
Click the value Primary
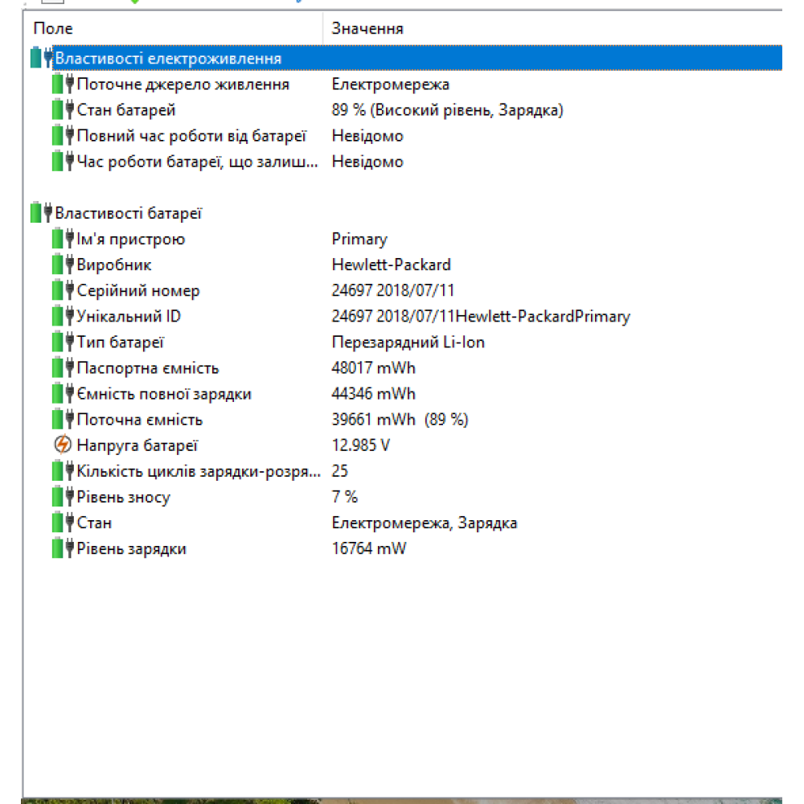point(359,239)
